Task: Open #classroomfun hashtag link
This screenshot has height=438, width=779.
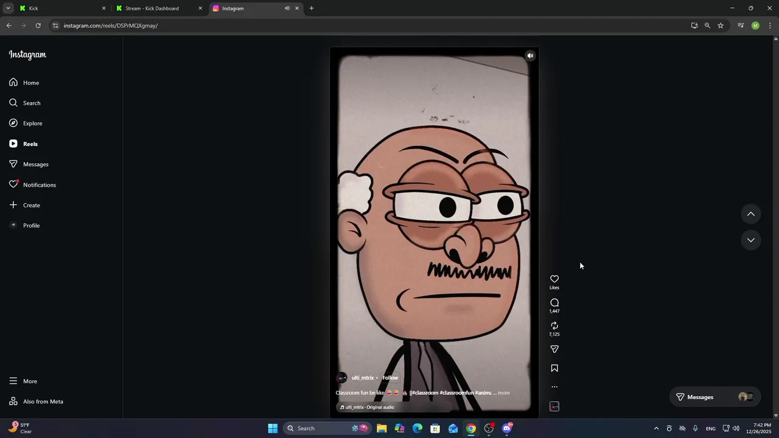Action: pyautogui.click(x=456, y=393)
